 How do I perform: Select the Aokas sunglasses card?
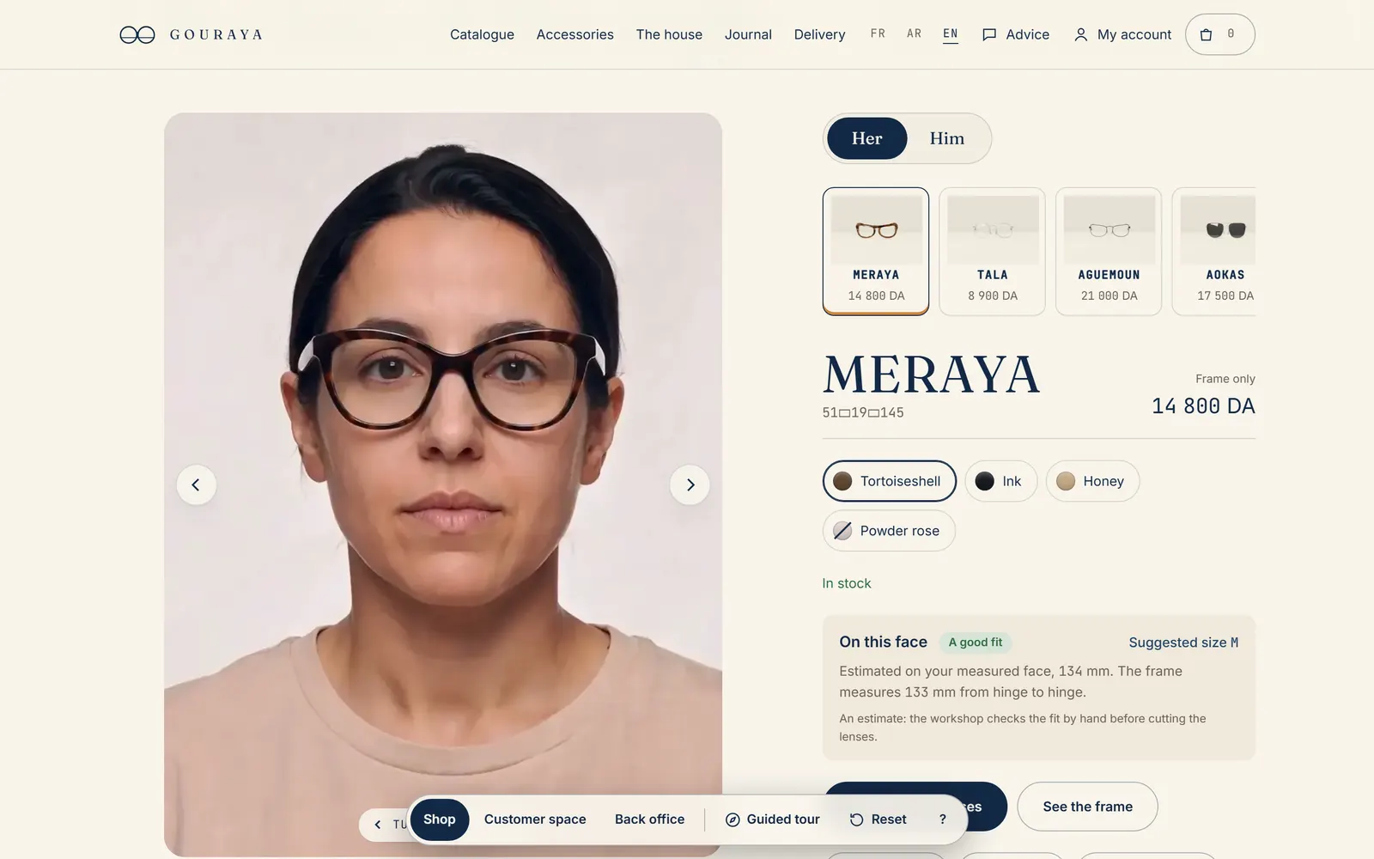click(x=1214, y=251)
